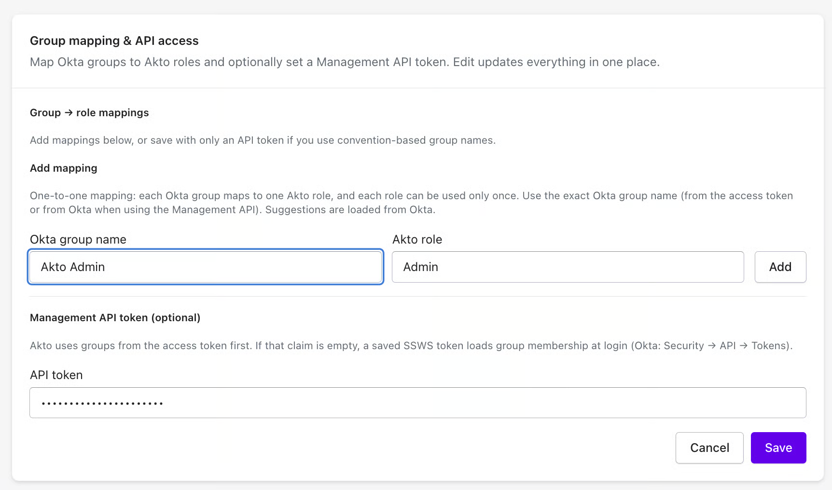The width and height of the screenshot is (832, 490).
Task: Click the "One-to-one mapping" explanation paragraph
Action: 411,203
